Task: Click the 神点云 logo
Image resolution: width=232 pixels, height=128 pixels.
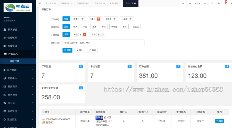Action: (x=18, y=7)
